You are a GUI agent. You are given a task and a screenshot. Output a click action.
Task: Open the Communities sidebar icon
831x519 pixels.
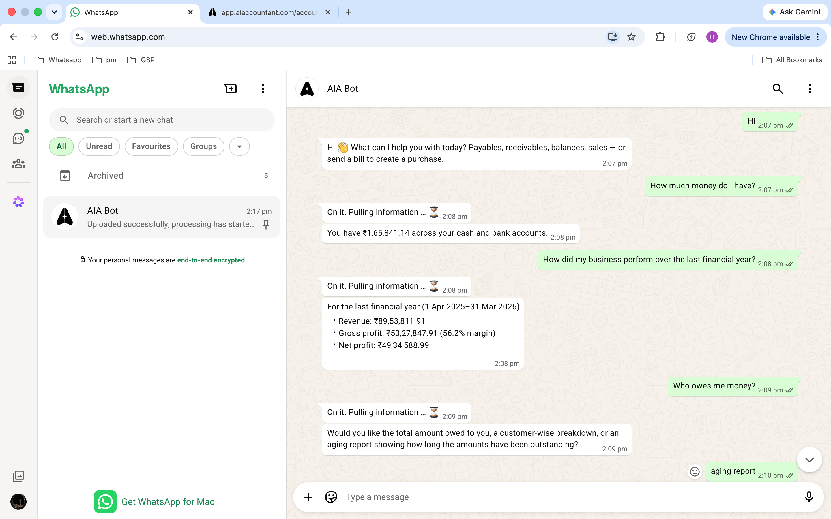pos(18,164)
